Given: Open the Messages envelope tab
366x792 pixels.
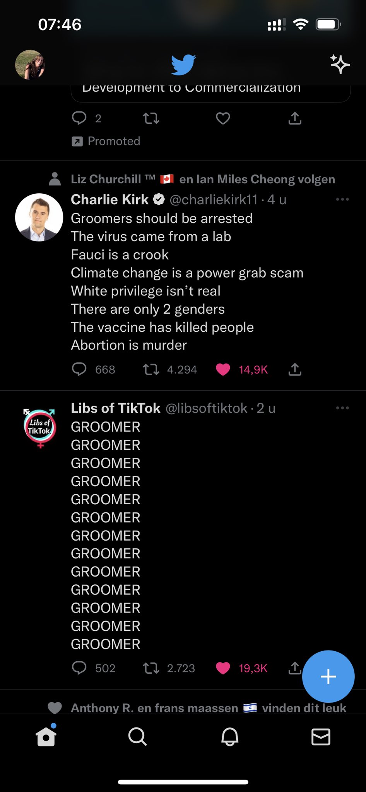Looking at the screenshot, I should click(321, 737).
